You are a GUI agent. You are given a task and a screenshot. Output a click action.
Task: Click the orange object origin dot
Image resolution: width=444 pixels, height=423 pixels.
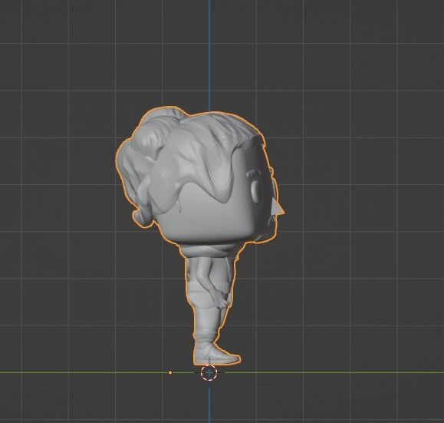coord(170,372)
